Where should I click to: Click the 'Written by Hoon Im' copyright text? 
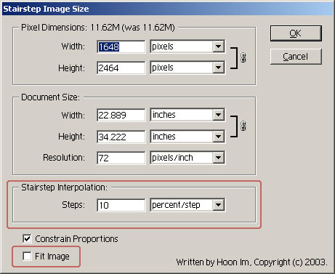251,262
